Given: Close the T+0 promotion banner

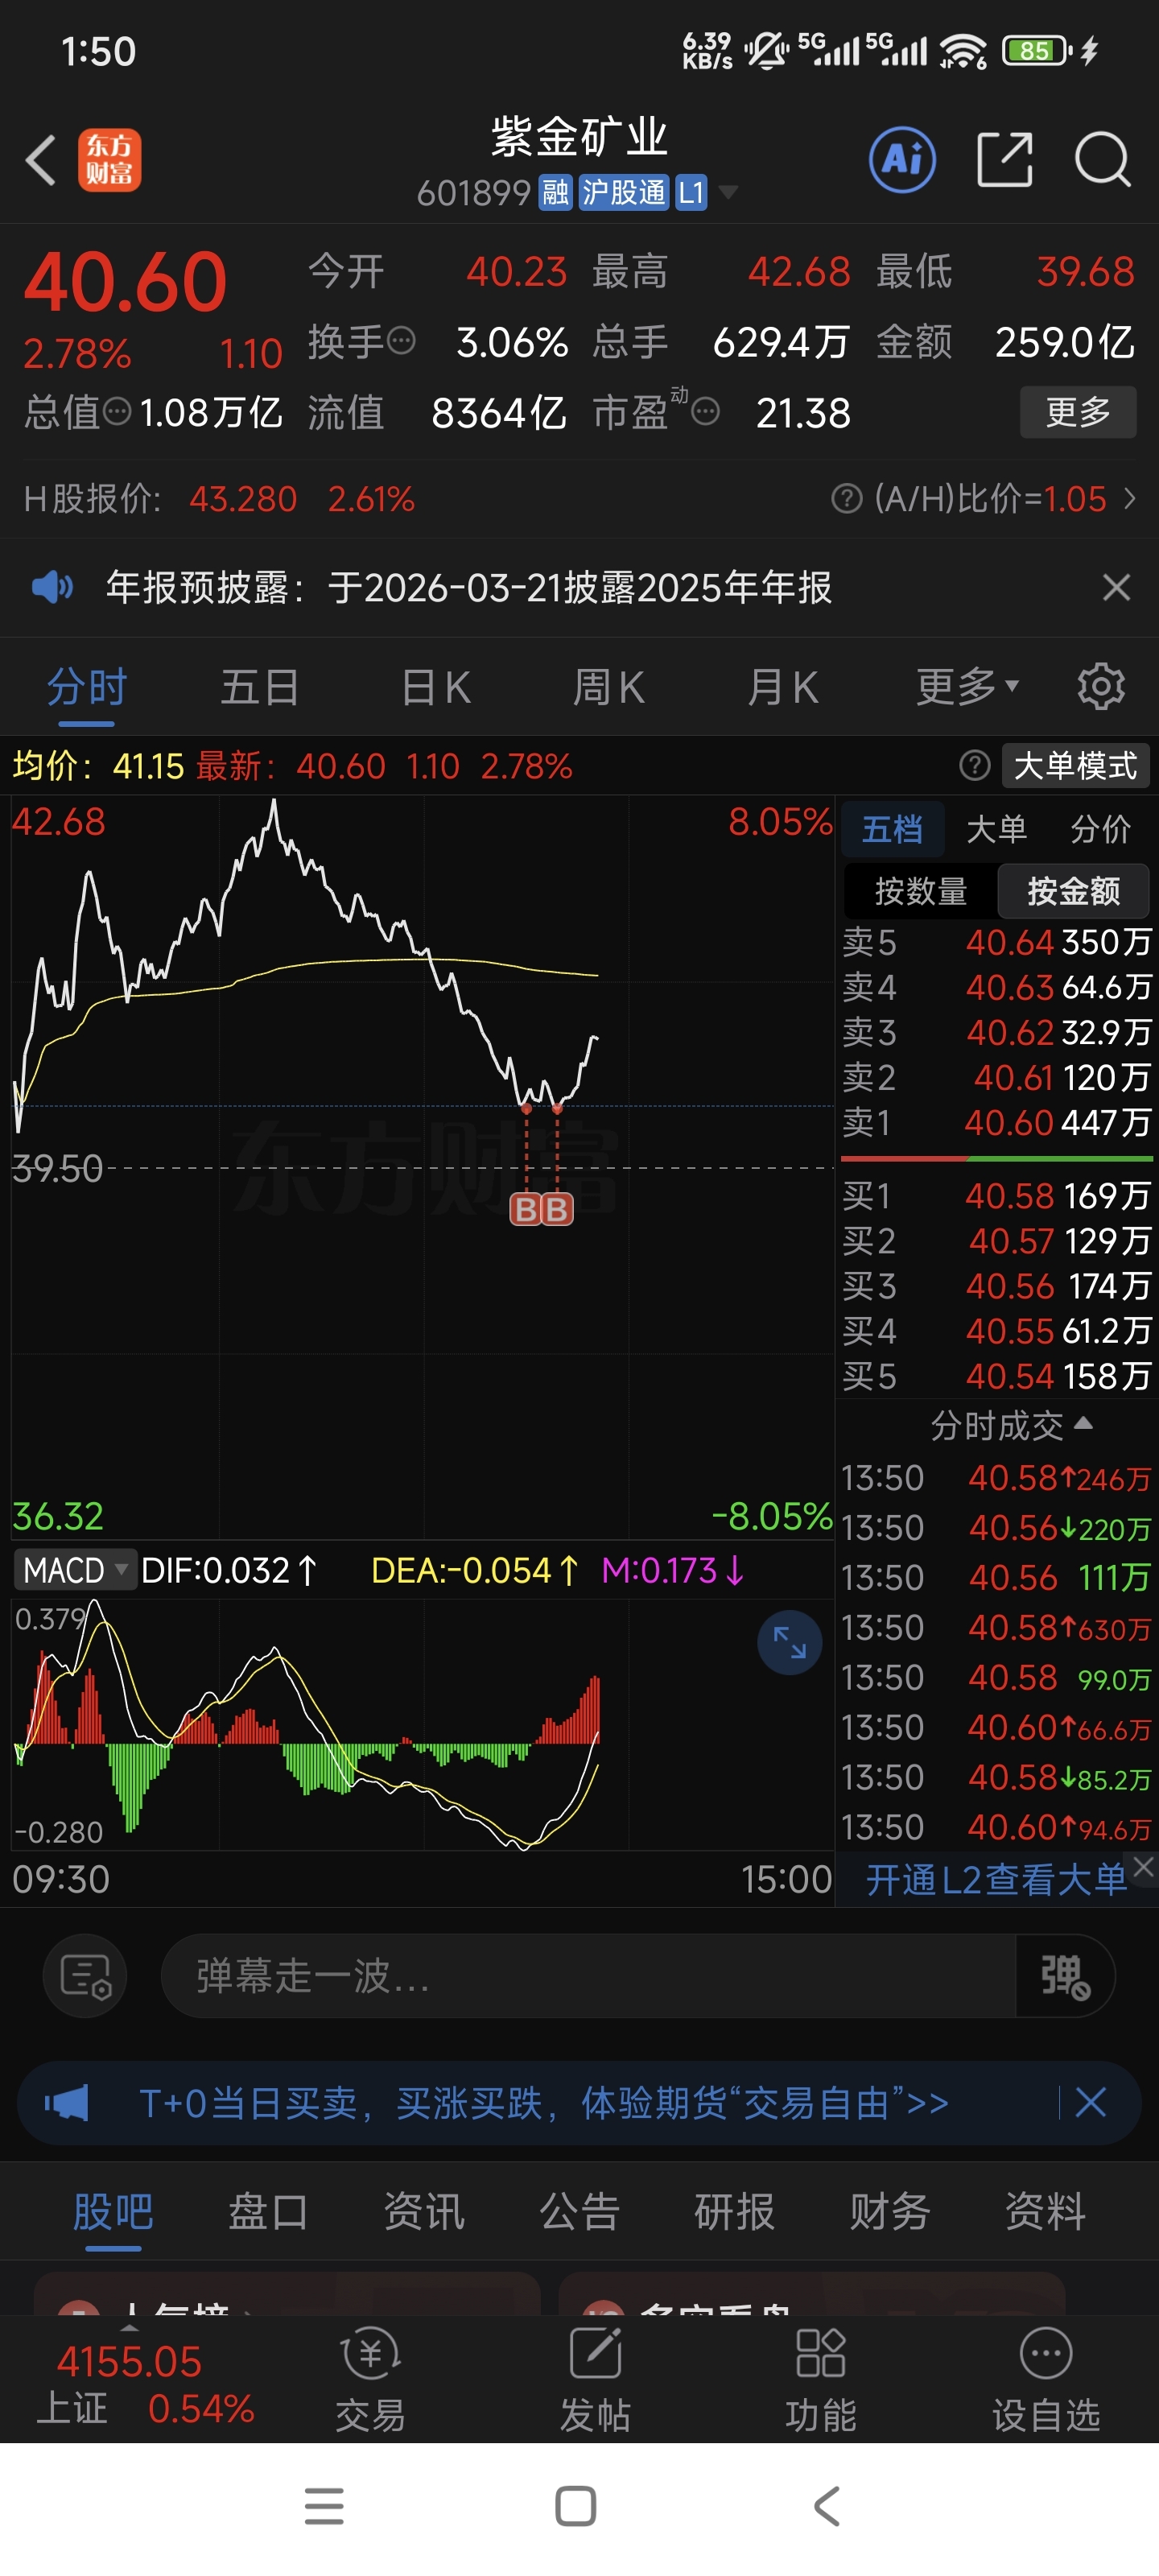Looking at the screenshot, I should [x=1090, y=2102].
